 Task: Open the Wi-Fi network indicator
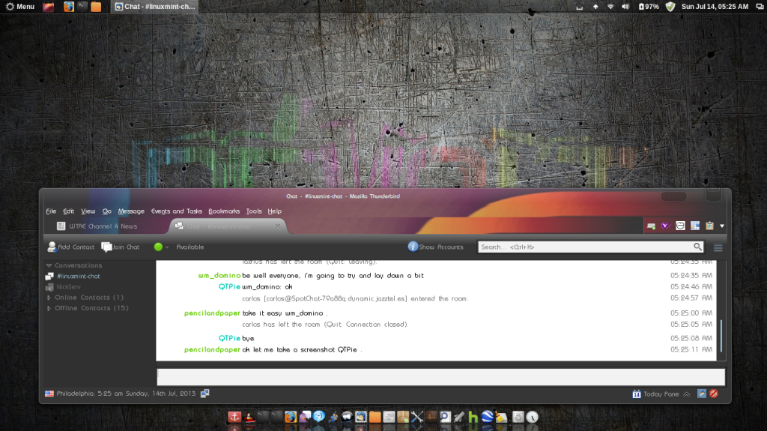[610, 6]
